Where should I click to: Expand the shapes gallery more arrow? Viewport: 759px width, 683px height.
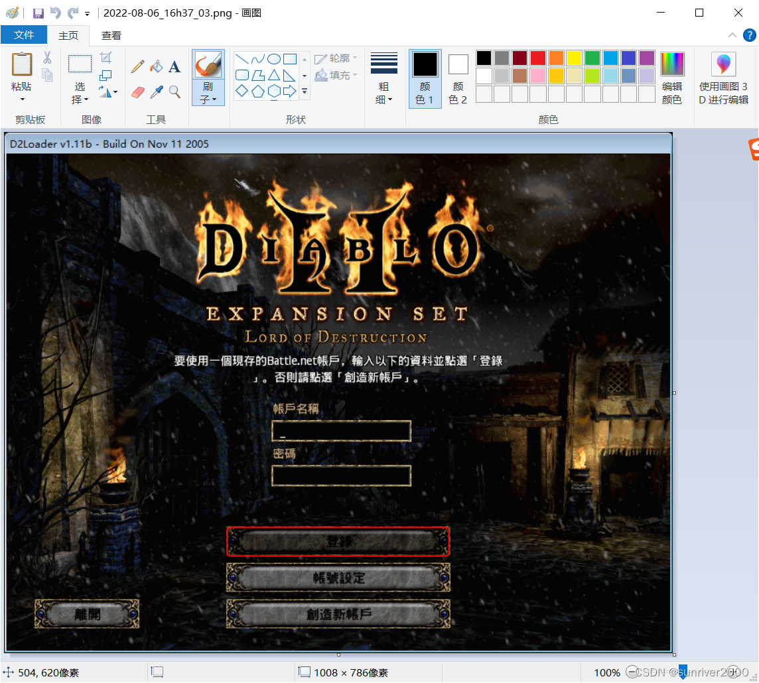click(x=305, y=91)
